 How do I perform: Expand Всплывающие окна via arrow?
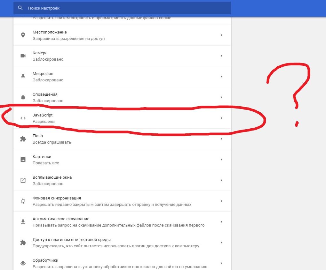click(221, 180)
